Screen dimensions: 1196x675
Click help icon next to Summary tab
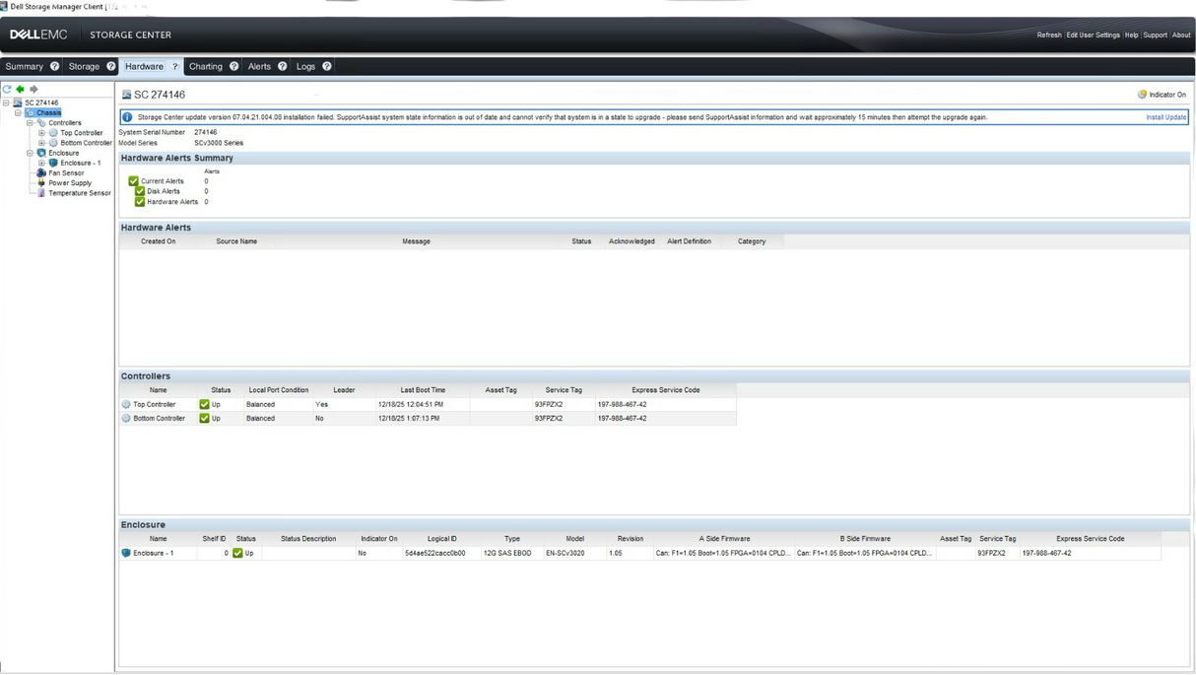[x=54, y=66]
